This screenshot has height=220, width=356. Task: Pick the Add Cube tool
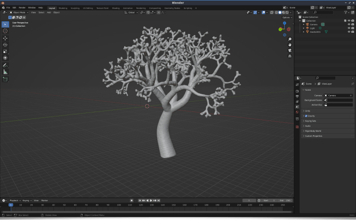(x=5, y=79)
